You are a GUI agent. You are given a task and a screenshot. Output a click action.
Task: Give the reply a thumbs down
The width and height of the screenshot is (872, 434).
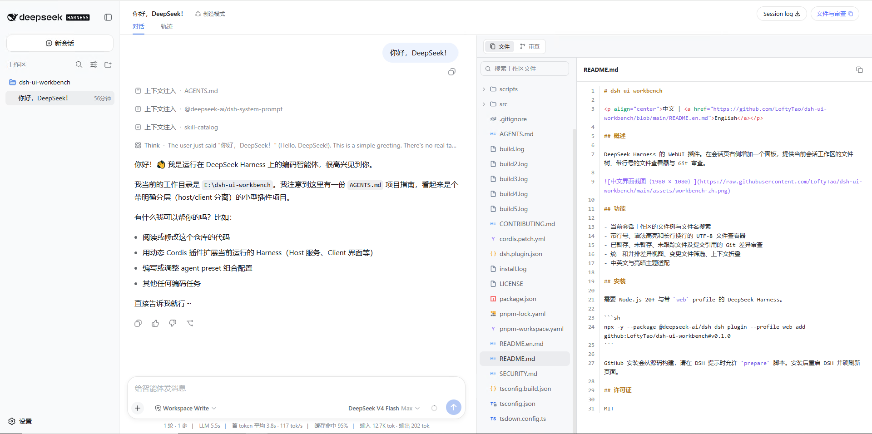point(173,323)
